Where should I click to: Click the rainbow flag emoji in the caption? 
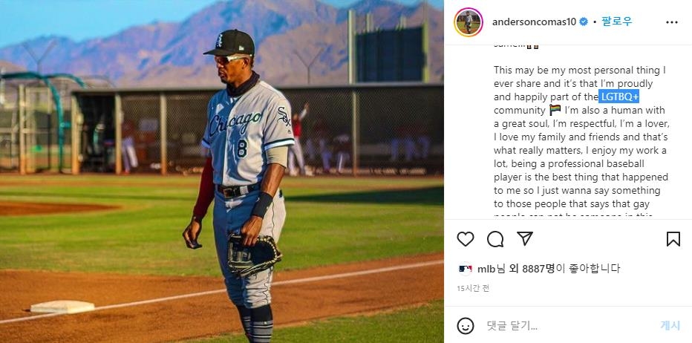555,110
